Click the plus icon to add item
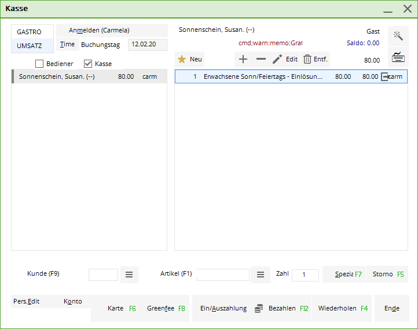 point(243,59)
